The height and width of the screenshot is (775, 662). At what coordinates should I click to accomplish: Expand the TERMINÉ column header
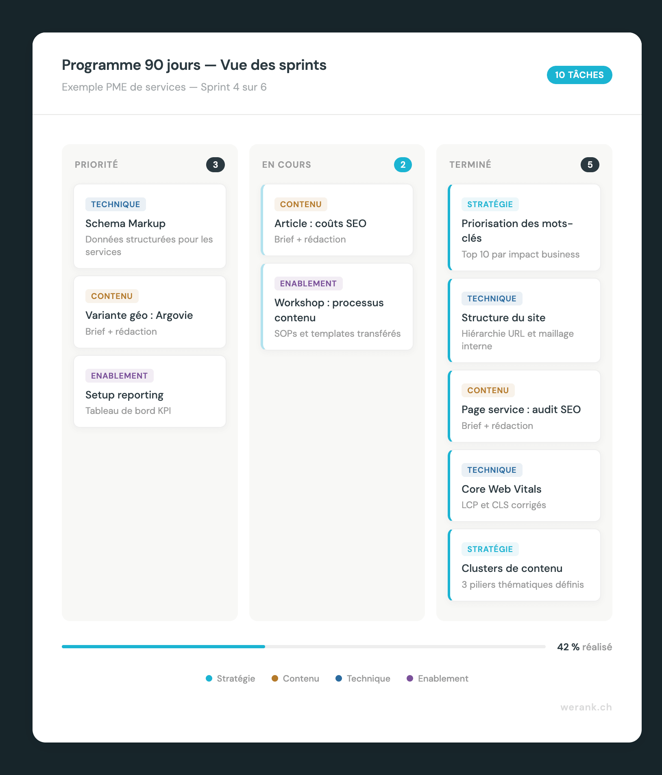click(x=470, y=165)
